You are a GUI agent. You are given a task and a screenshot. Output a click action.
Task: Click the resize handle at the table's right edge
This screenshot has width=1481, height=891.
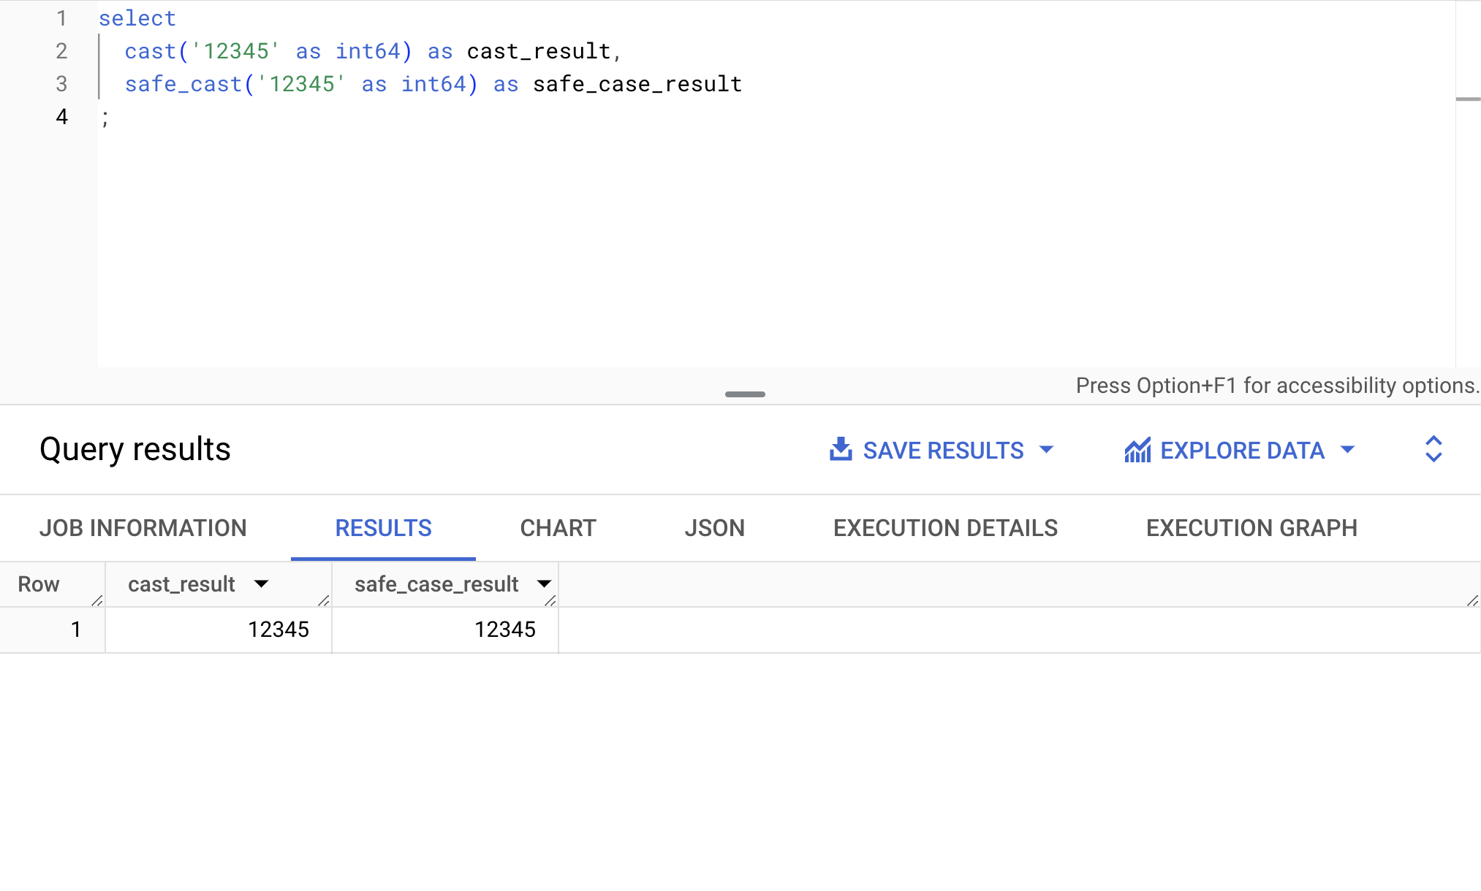[x=1472, y=600]
